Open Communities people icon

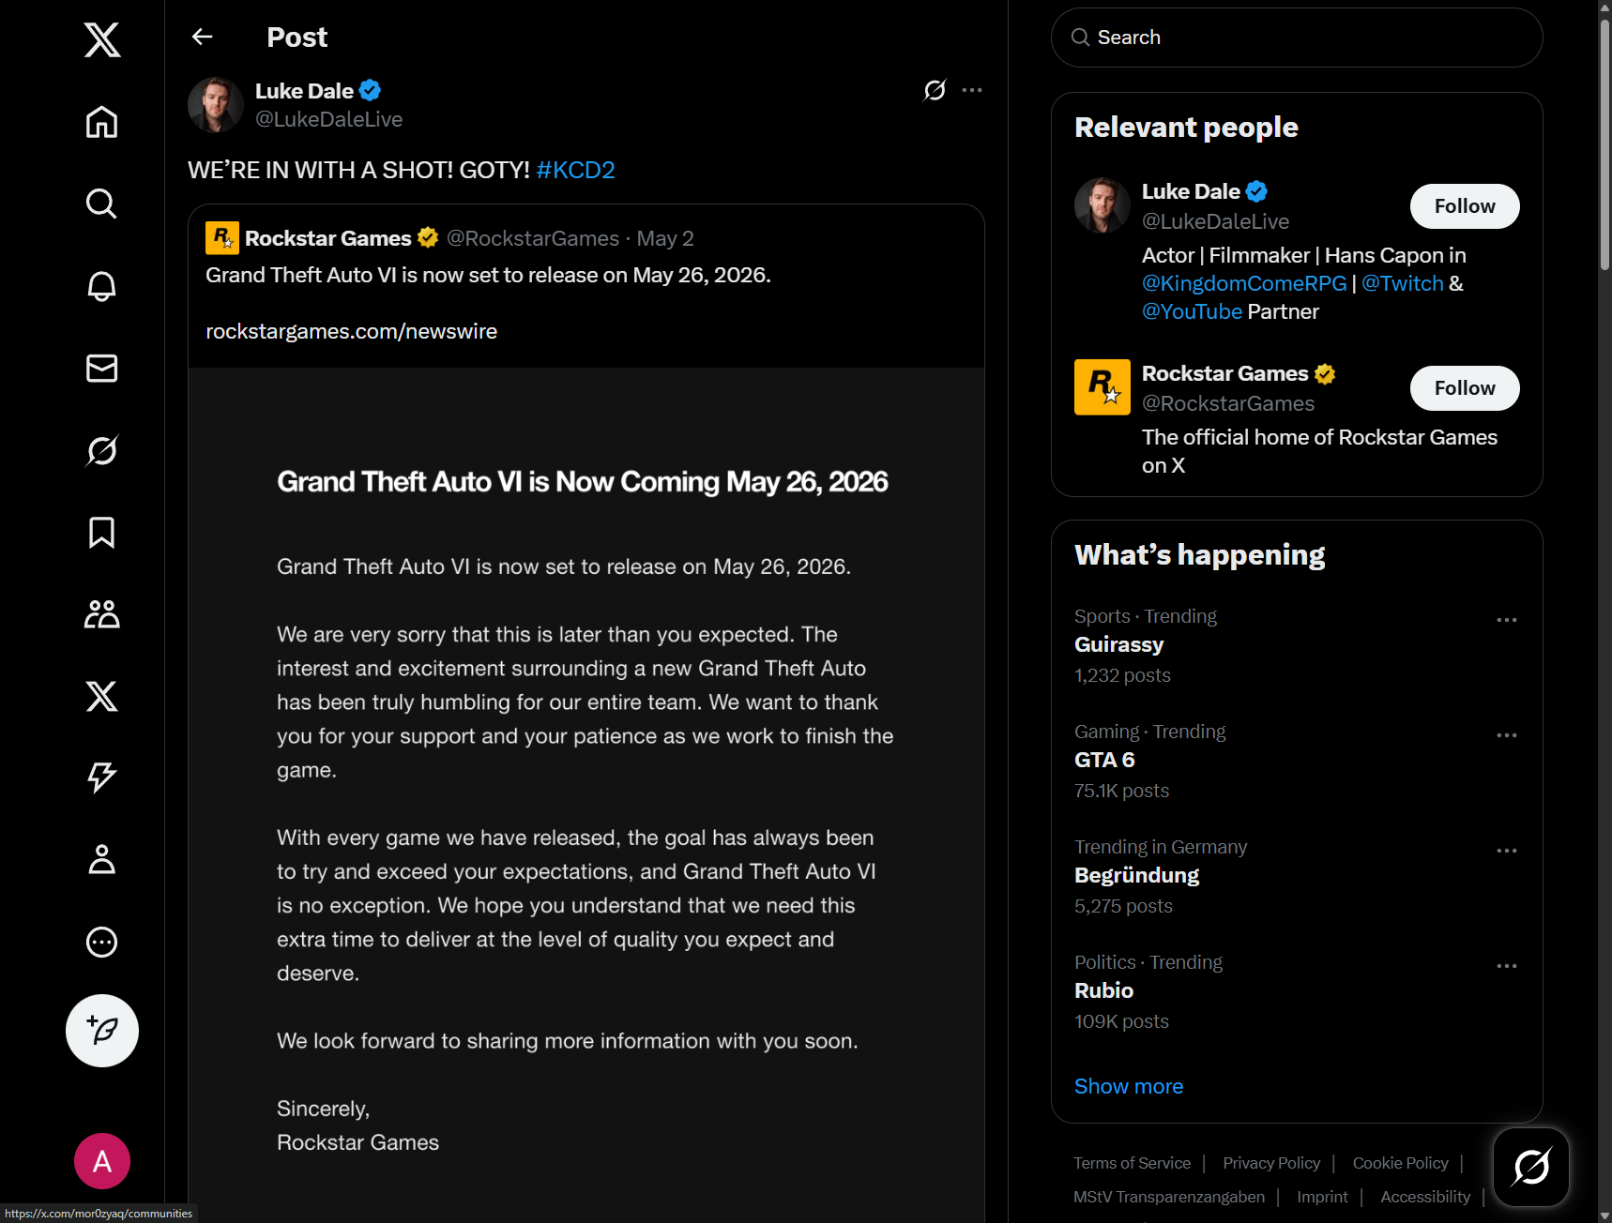pos(101,614)
